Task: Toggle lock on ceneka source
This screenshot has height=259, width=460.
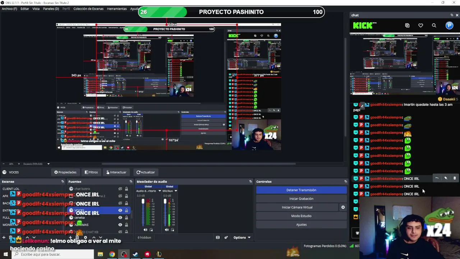Action: point(126,218)
